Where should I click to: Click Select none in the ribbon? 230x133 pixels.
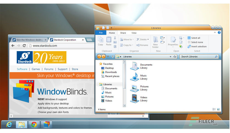pyautogui.click(x=195, y=42)
